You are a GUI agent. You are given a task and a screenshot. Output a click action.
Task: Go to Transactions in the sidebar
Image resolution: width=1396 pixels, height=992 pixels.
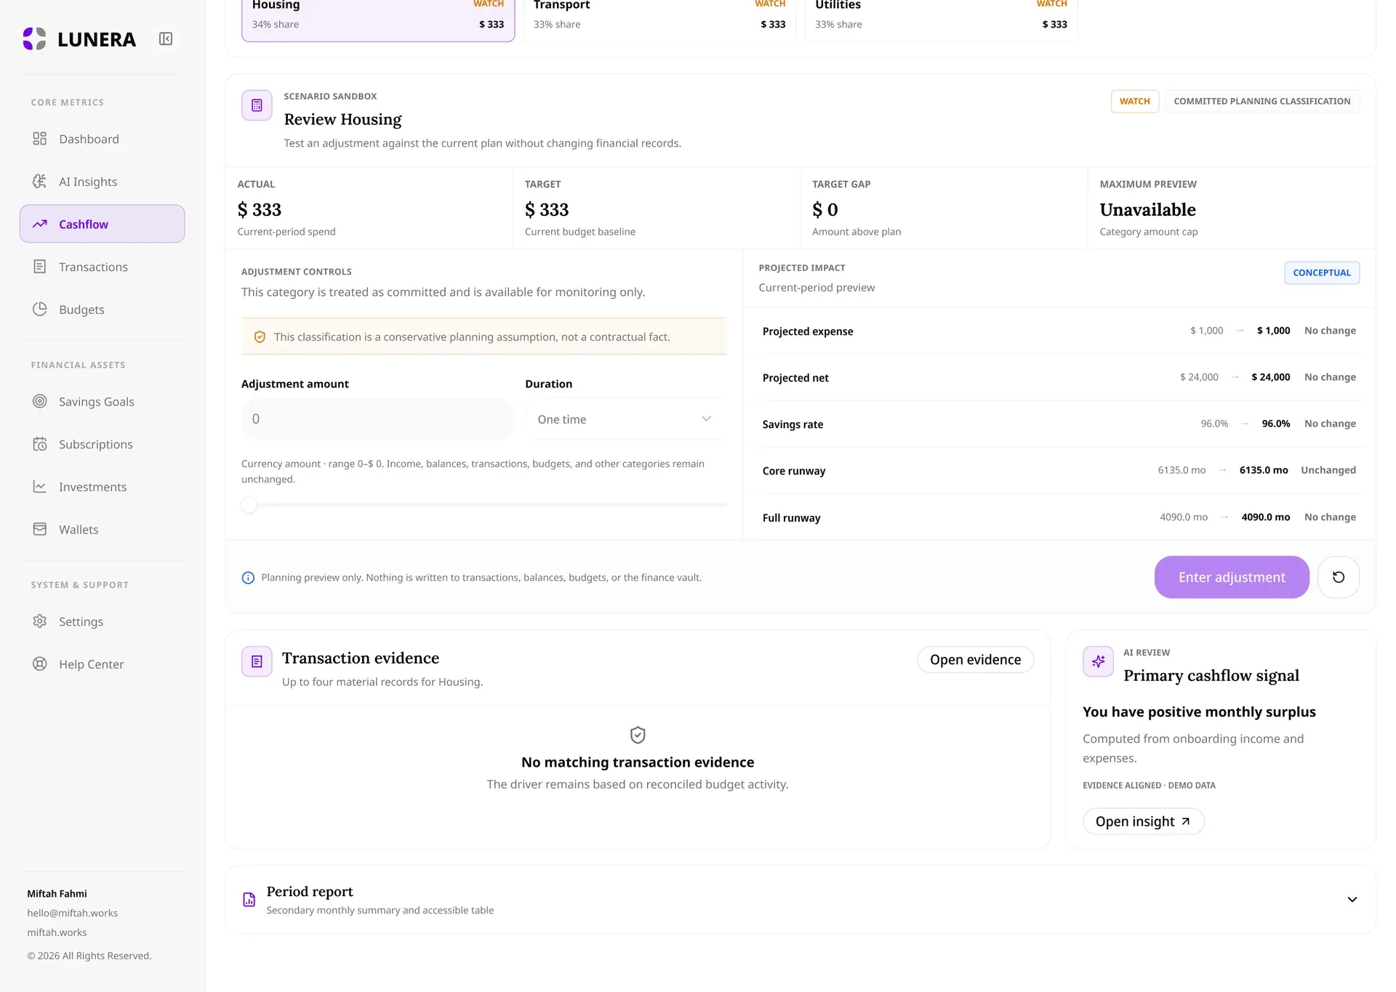pyautogui.click(x=102, y=267)
